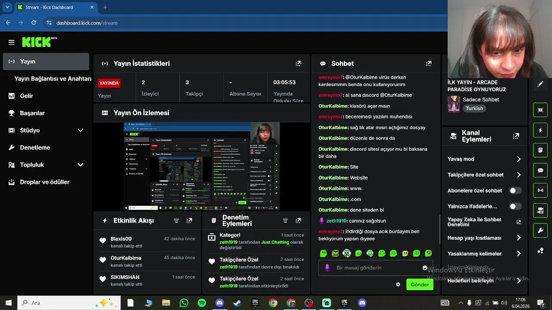Open browser tab list dropdown
This screenshot has height=310, width=552.
[7, 7]
